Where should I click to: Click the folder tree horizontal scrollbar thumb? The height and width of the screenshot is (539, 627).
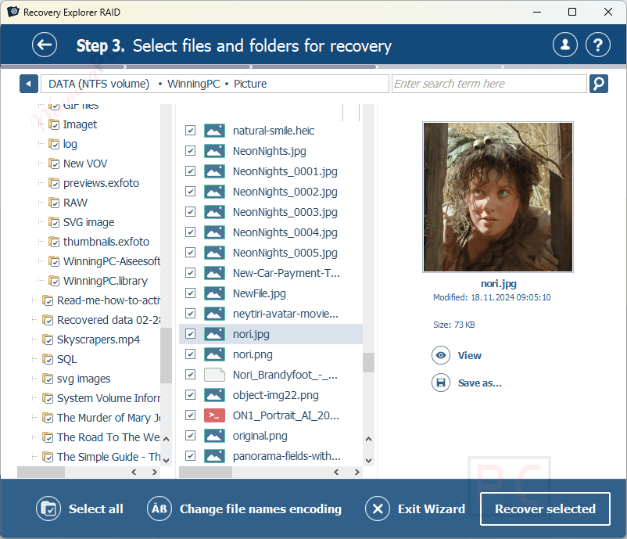[41, 473]
